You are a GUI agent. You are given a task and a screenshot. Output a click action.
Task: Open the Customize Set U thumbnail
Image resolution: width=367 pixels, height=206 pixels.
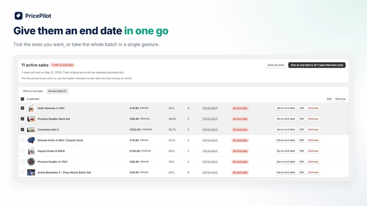(x=31, y=130)
